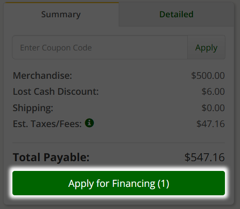Select the $500.00 merchandise amount
This screenshot has width=240, height=209.
tap(208, 75)
